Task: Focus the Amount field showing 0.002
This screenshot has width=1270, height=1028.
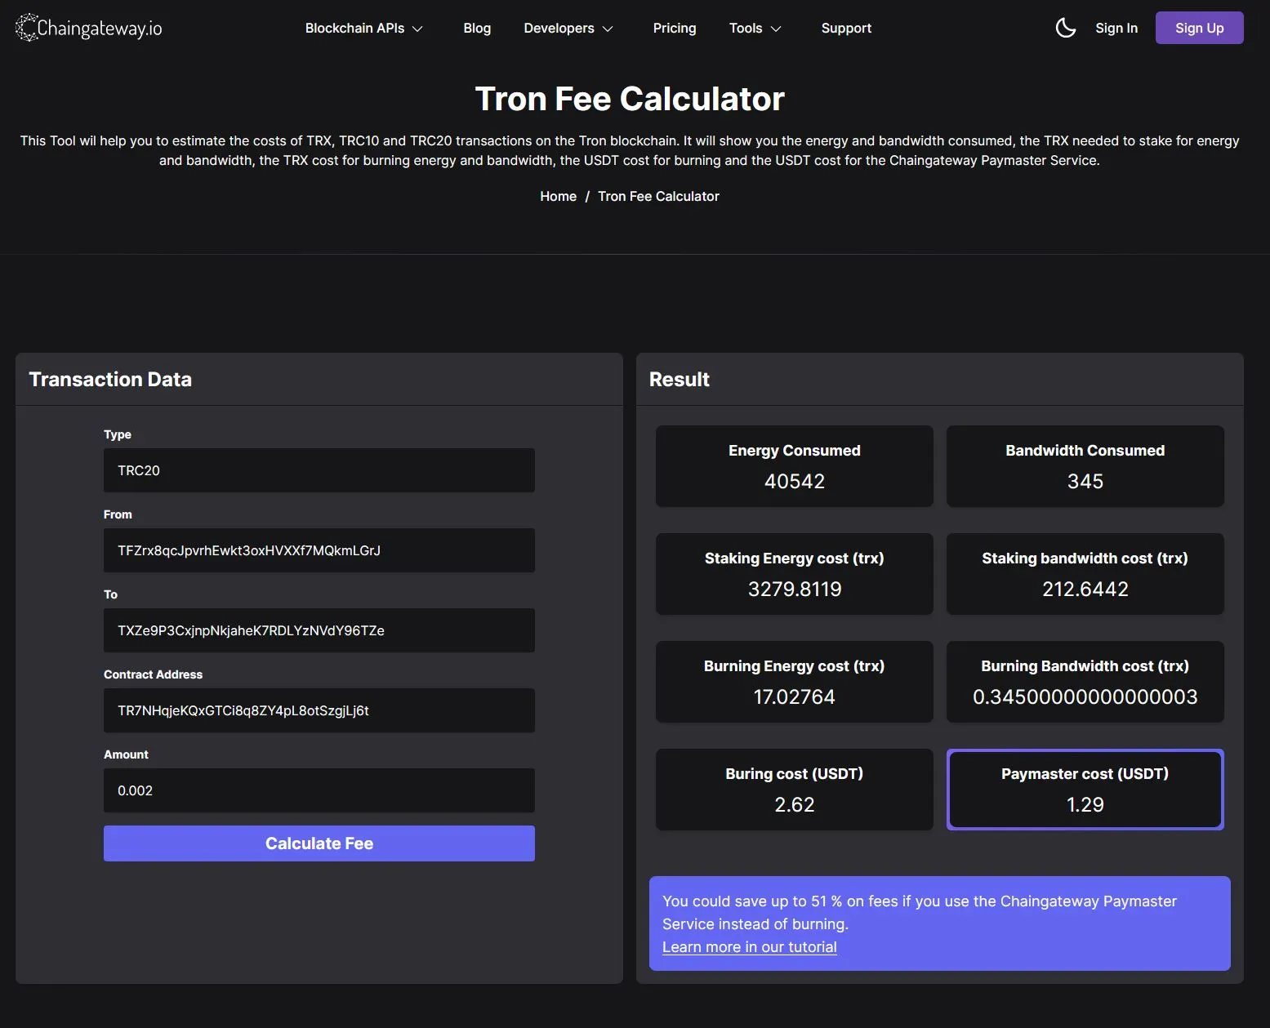Action: [x=319, y=790]
